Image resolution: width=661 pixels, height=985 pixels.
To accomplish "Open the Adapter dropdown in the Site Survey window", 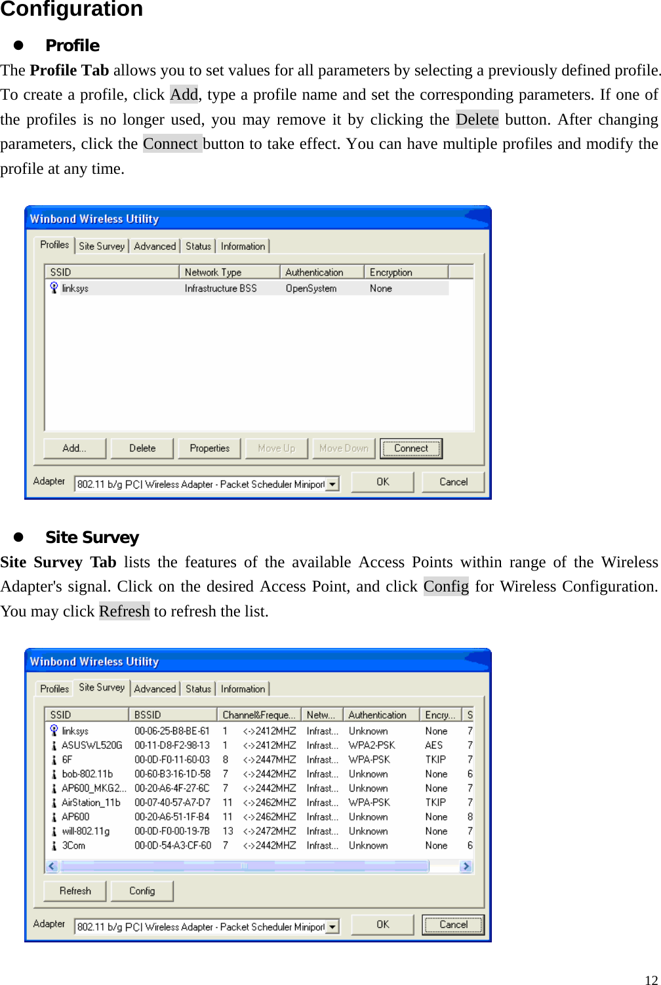I will 333,927.
